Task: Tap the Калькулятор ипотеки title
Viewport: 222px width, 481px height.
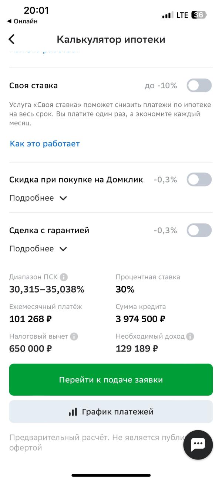Action: pos(111,39)
